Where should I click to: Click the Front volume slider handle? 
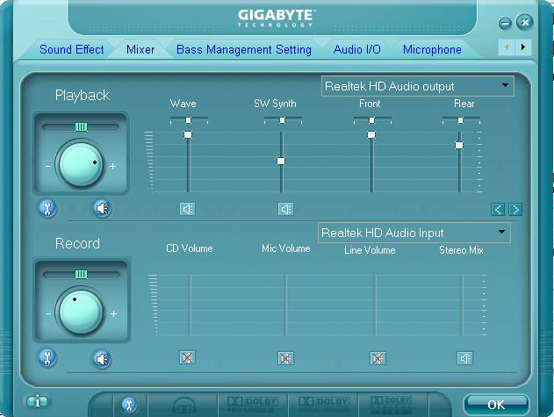[x=371, y=134]
